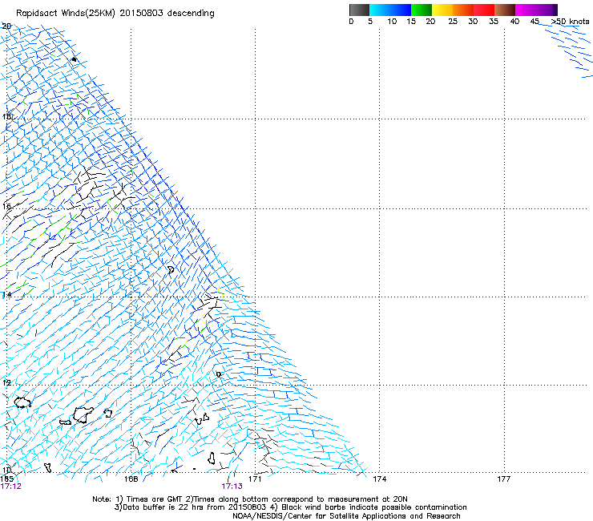Click the '0' label under the color bar
The height and width of the screenshot is (521, 593).
(351, 22)
